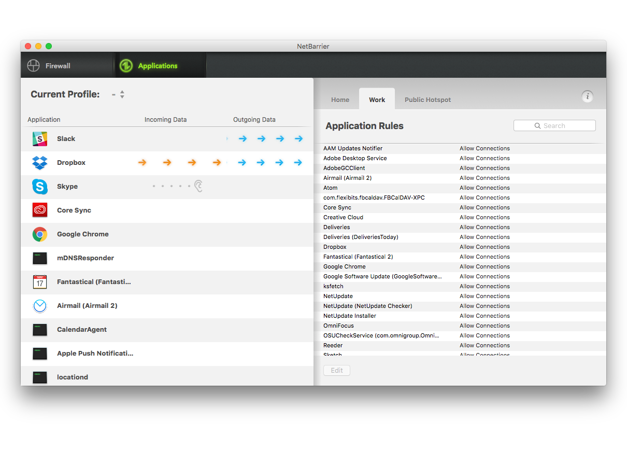
Task: Select the Public Hotspot tab
Action: [427, 100]
